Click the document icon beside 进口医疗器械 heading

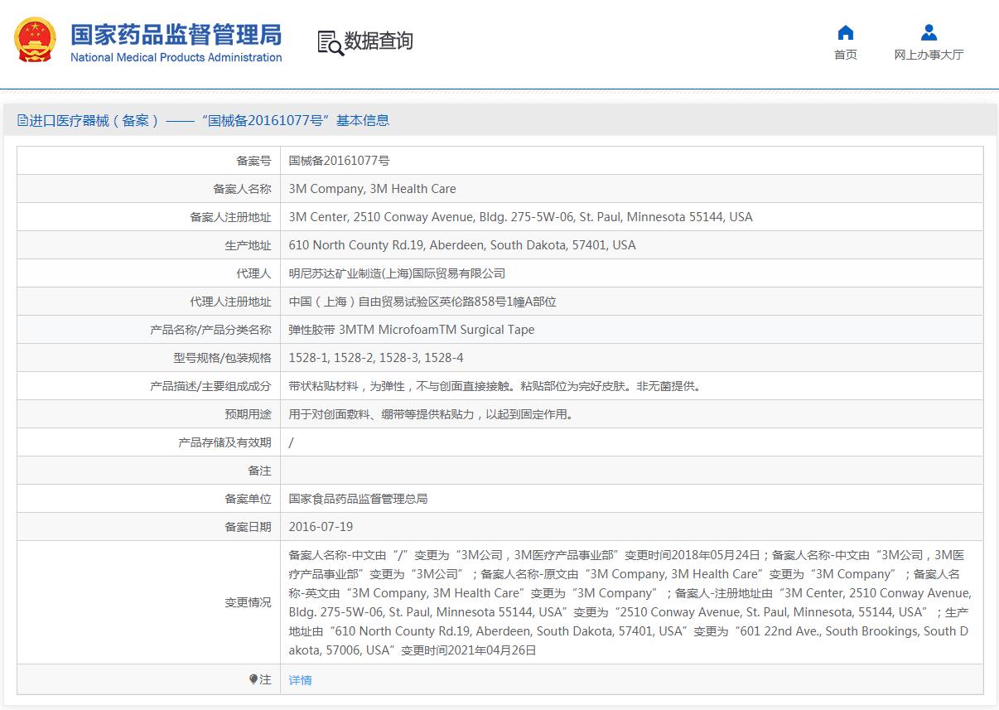[22, 121]
